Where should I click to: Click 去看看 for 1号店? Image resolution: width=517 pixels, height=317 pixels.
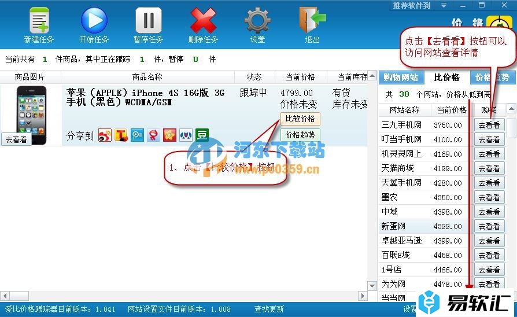point(489,270)
